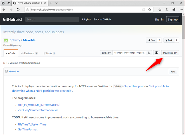The width and height of the screenshot is (185, 135).
Task: Click the padlock site security icon
Action: pos(27,10)
